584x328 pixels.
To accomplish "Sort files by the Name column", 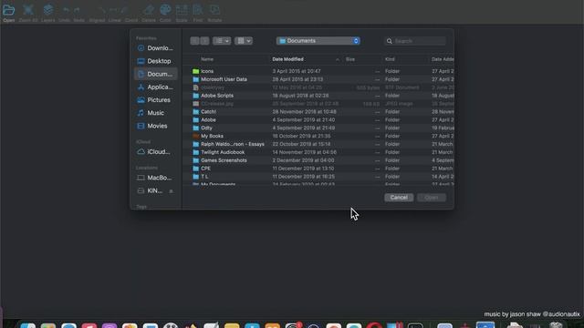I will [207, 59].
